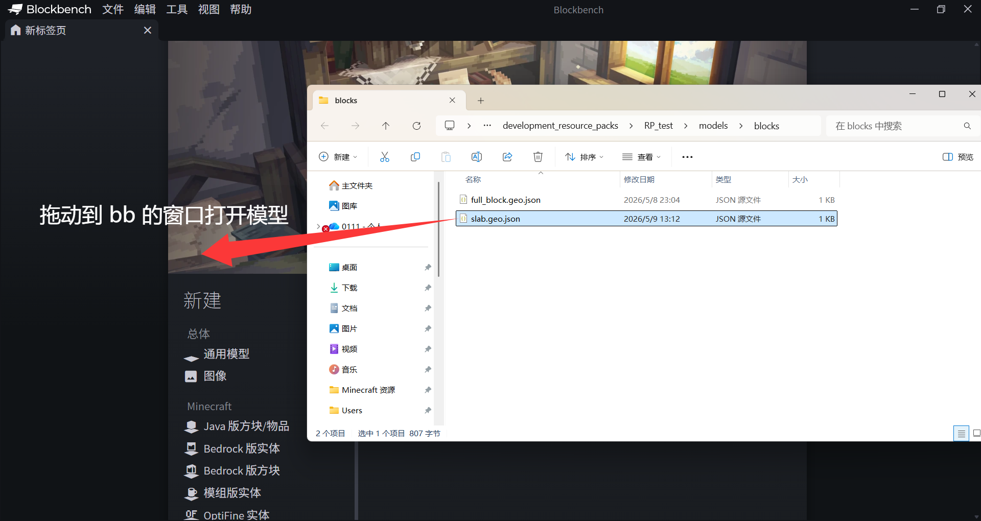Click the blocks breadcrumb in address bar
Image resolution: width=981 pixels, height=521 pixels.
coord(766,126)
